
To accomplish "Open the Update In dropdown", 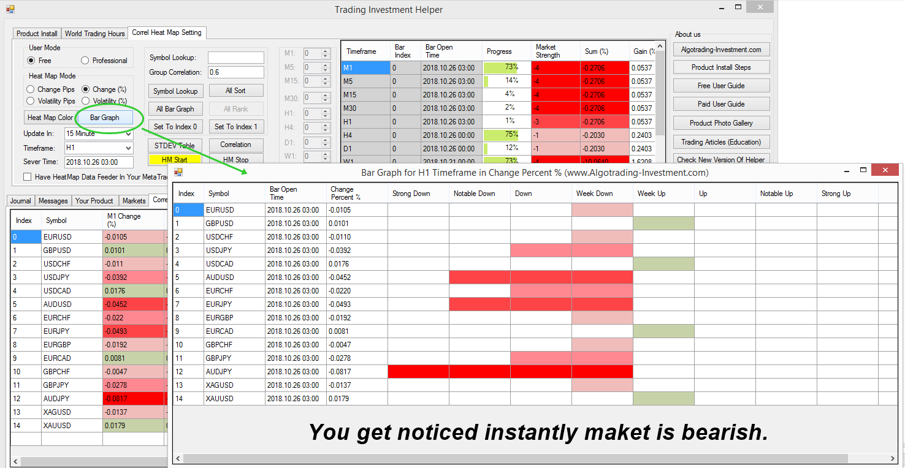I will point(128,134).
